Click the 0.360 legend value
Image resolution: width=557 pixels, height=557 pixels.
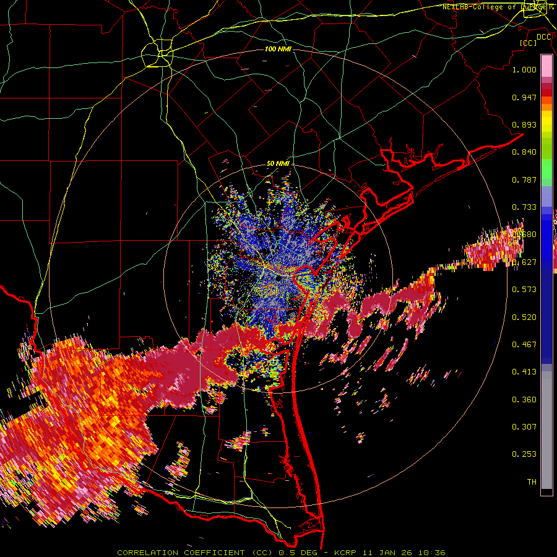click(524, 400)
